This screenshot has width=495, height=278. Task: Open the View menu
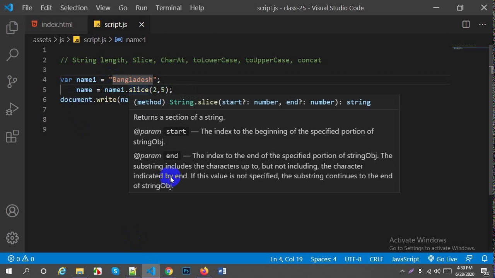tap(103, 8)
